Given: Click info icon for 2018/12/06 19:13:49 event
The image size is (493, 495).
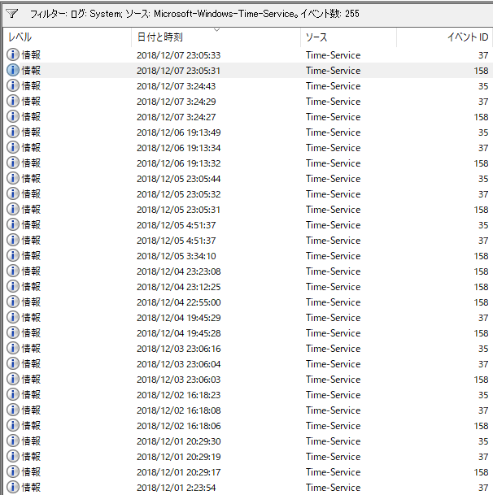Looking at the screenshot, I should [13, 132].
